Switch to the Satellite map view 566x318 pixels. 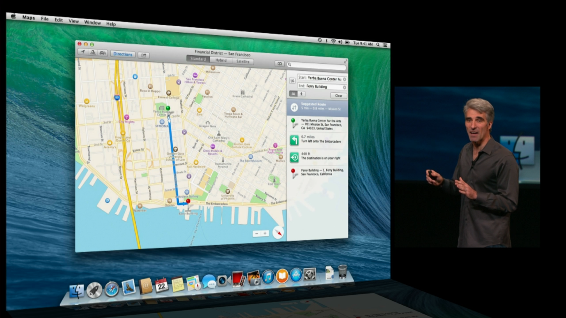(x=243, y=62)
